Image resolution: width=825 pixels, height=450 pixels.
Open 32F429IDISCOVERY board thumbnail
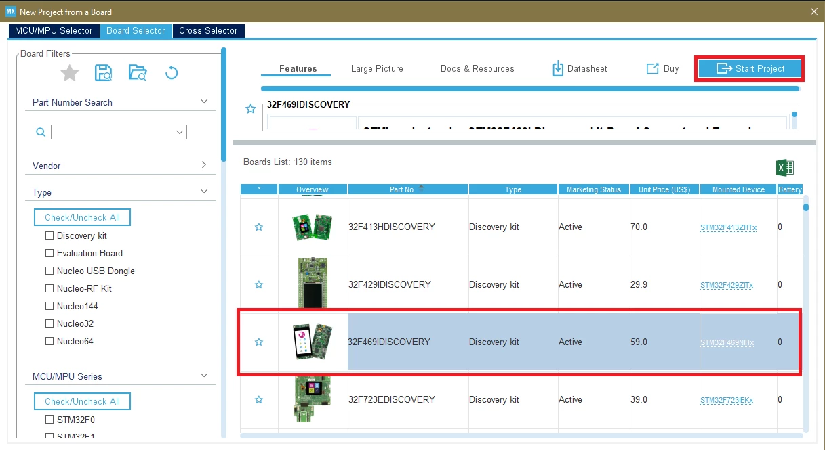click(x=313, y=283)
